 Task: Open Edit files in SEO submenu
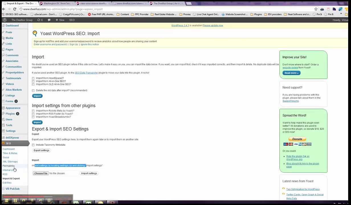click(7, 183)
